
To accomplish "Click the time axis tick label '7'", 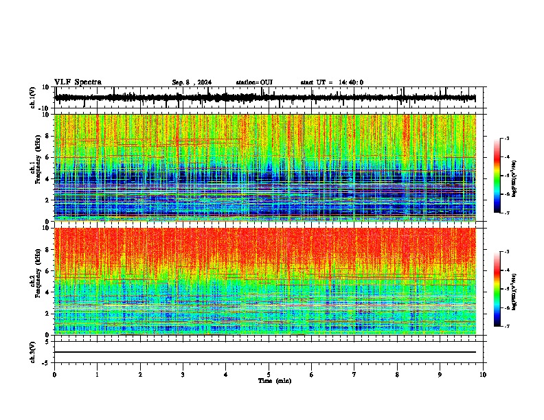I will pos(354,375).
